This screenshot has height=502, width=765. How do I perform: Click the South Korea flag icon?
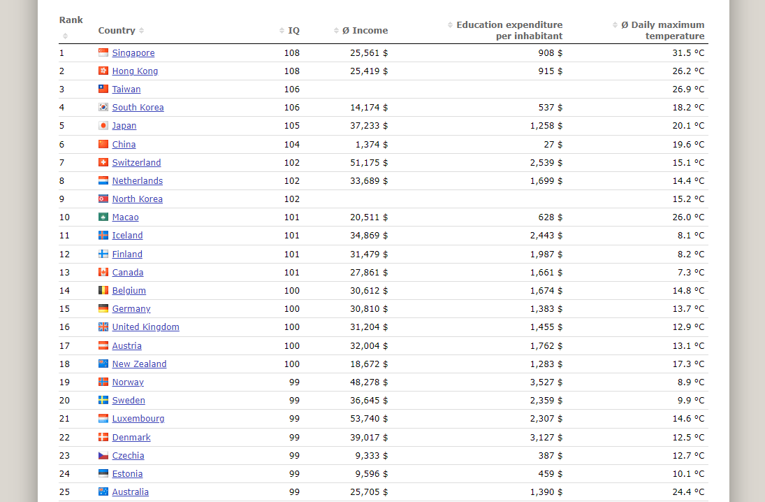point(103,107)
